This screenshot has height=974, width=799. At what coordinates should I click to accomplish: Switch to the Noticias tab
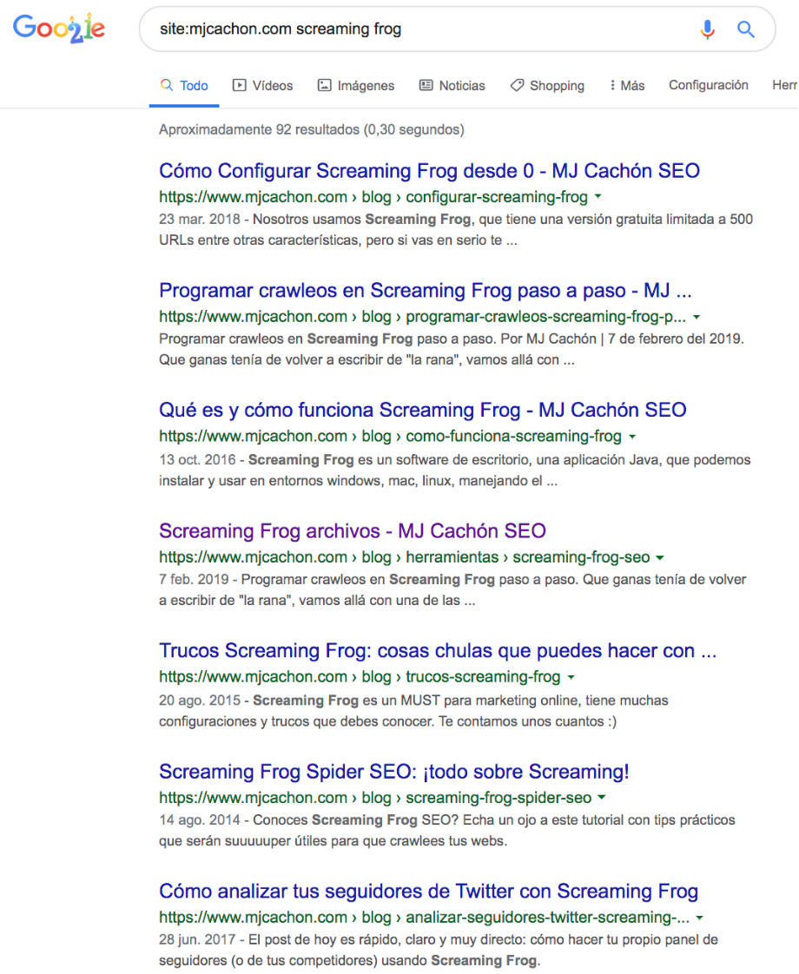(x=452, y=86)
